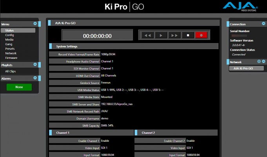Select the AJA Ki Pro GO network device
Image resolution: width=267 pixels, height=157 pixels.
click(x=246, y=68)
